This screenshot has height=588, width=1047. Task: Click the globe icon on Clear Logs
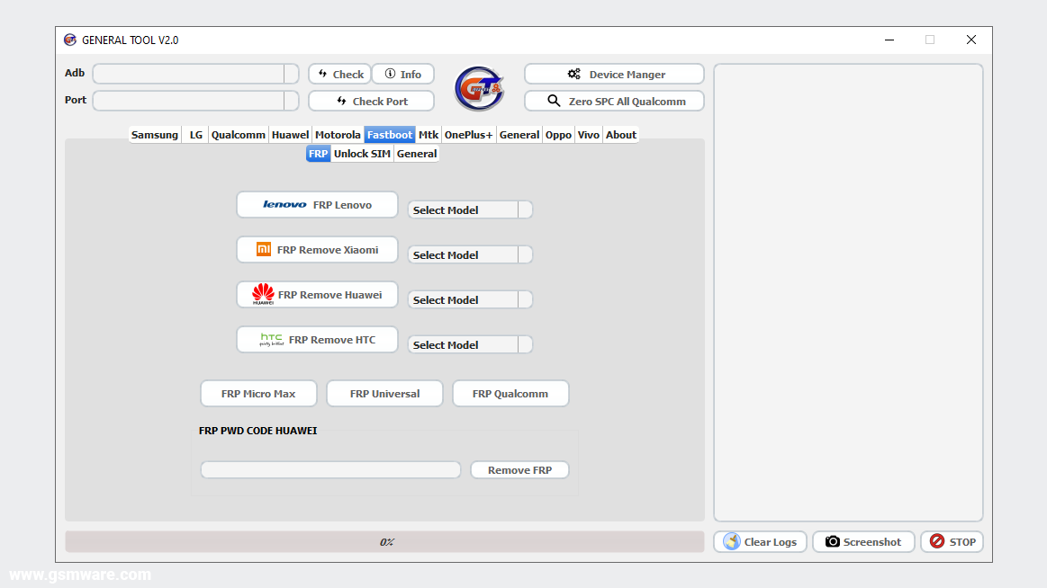pyautogui.click(x=729, y=541)
